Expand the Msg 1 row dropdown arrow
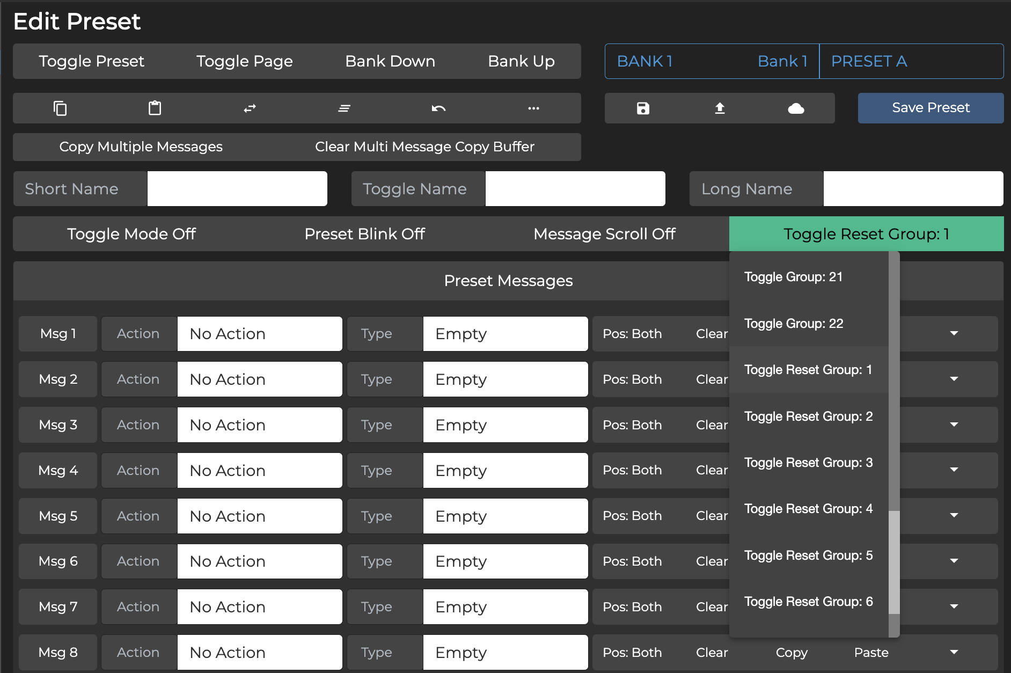 [954, 333]
